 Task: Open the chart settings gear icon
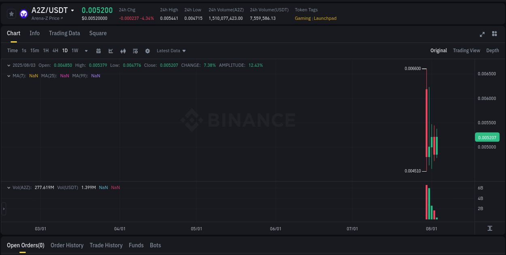147,51
